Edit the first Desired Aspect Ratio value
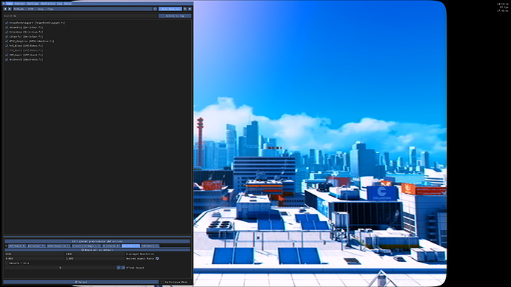511x287 pixels. [x=34, y=259]
